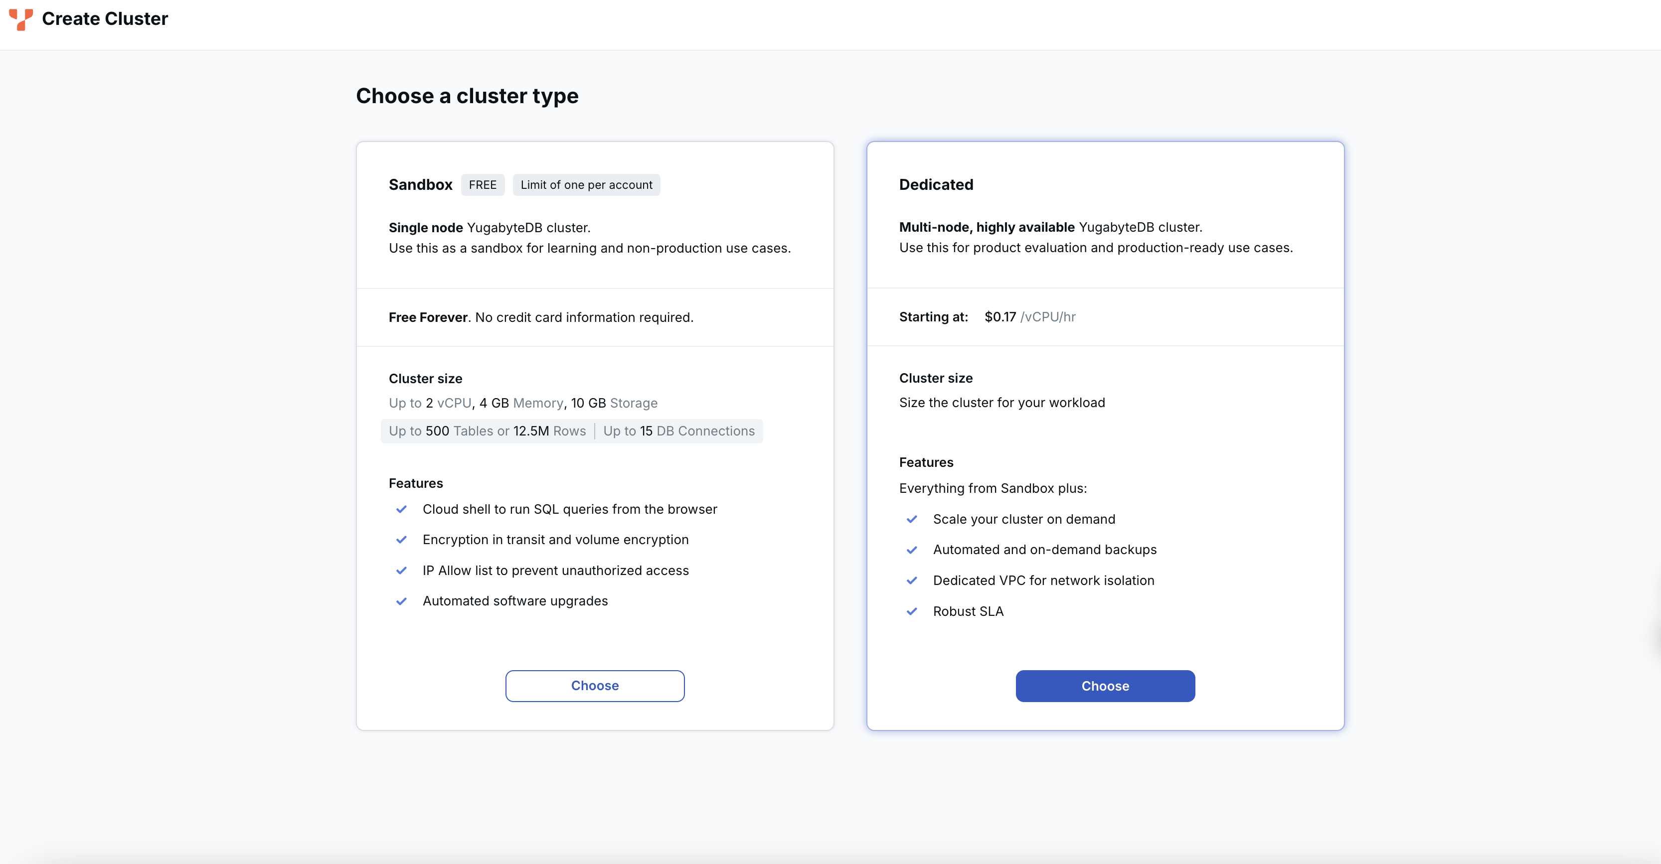Click Everything from Sandbox plus text

[x=993, y=488]
